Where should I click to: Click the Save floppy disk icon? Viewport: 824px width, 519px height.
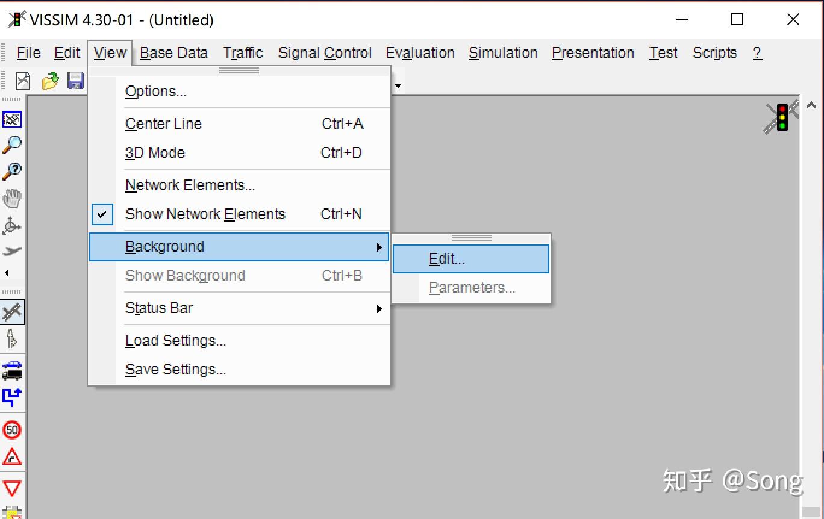75,81
